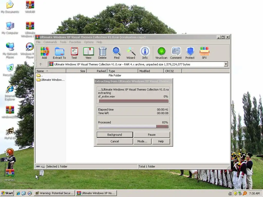Launch the Wizard tool

pos(131,53)
